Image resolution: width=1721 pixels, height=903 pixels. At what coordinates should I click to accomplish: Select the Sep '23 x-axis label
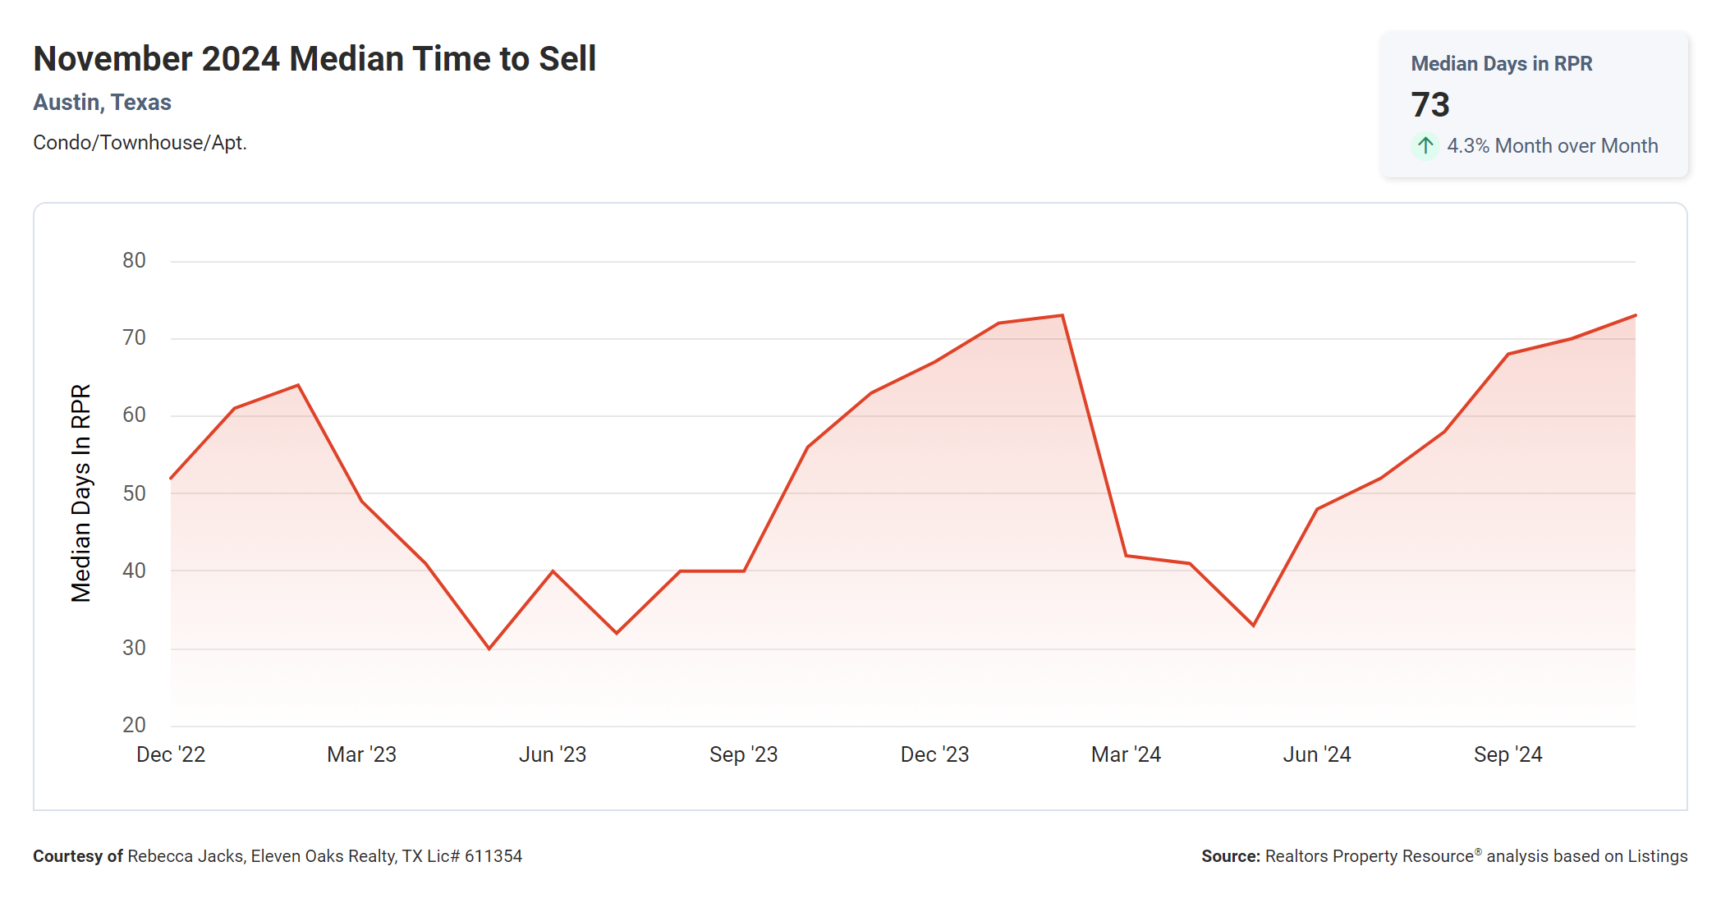pyautogui.click(x=743, y=754)
